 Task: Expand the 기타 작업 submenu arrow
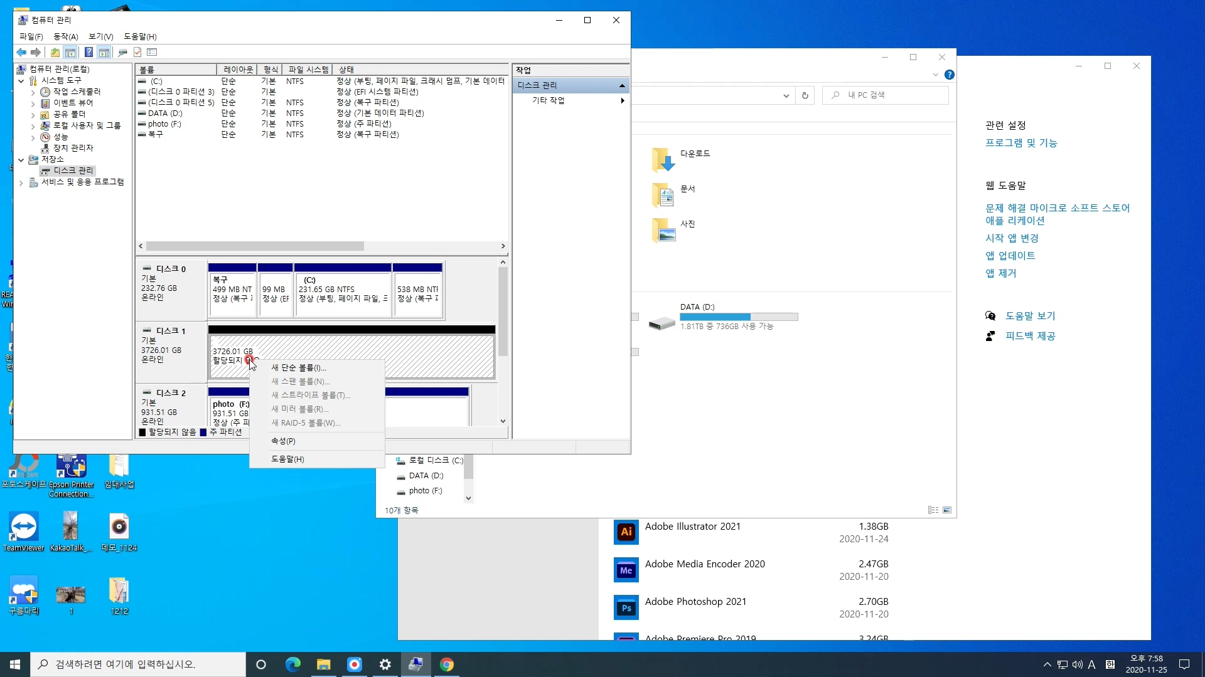point(622,100)
